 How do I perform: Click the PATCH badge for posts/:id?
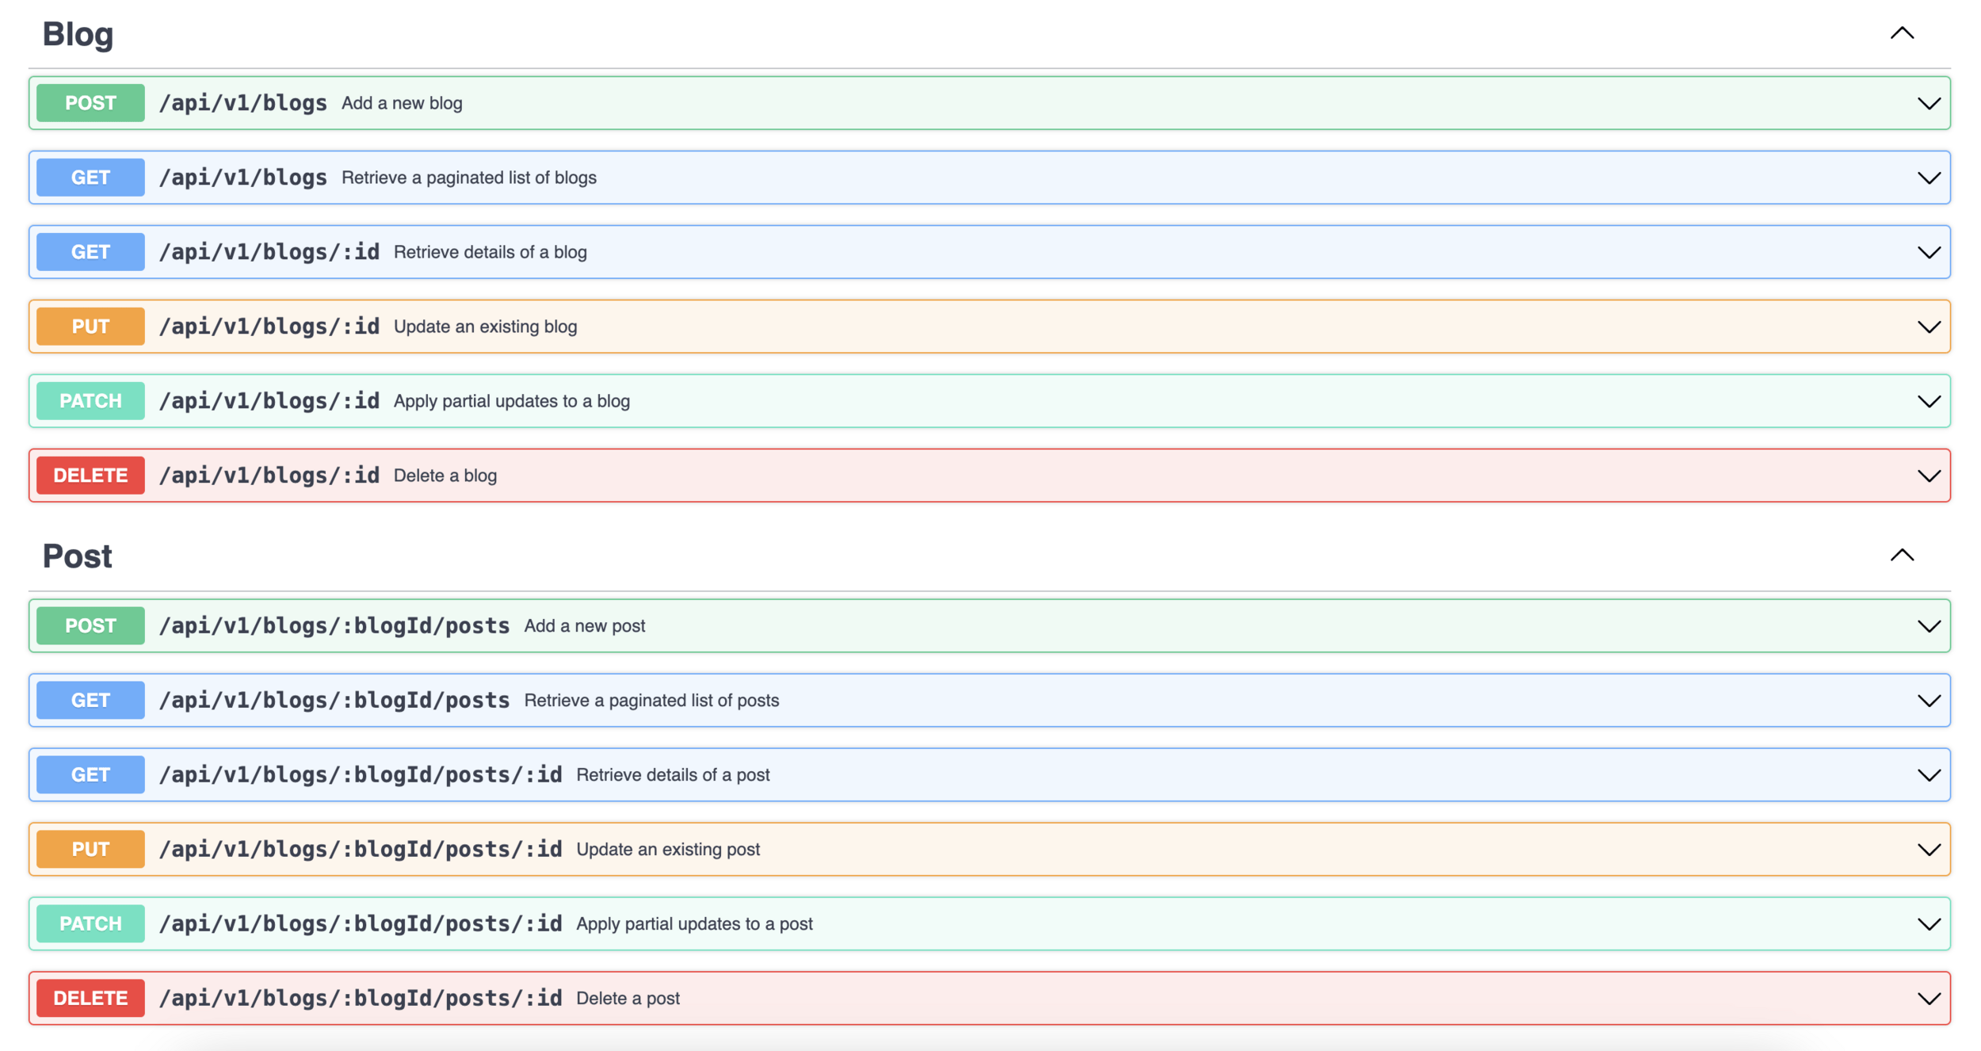90,923
